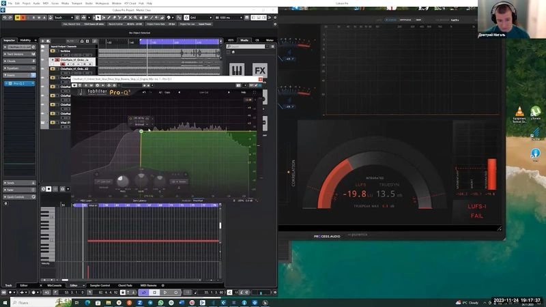546x307 pixels.
Task: Open the Project menu
Action: coord(26,3)
